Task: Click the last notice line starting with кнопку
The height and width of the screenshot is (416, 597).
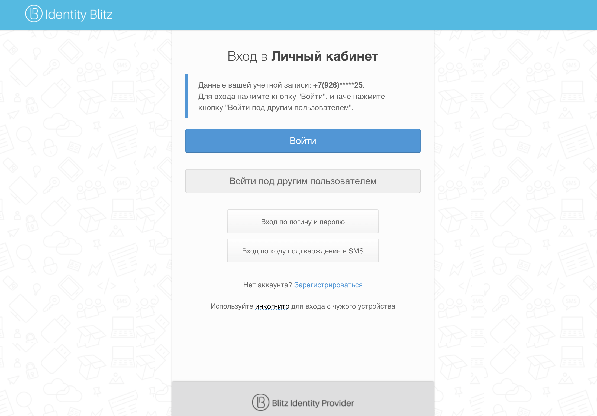Action: pyautogui.click(x=276, y=108)
